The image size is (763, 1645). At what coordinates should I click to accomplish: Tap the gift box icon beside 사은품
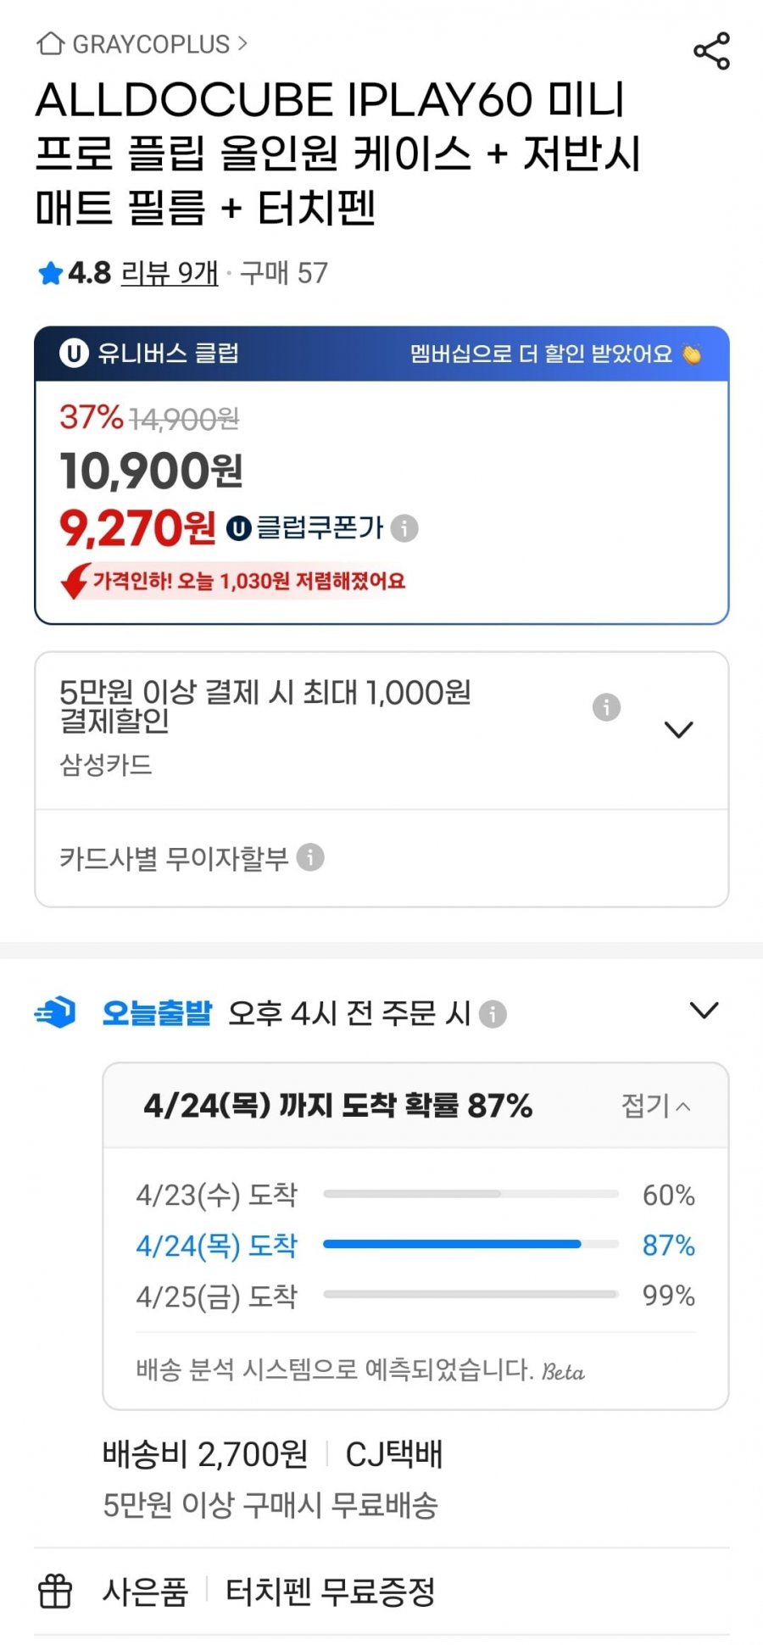pyautogui.click(x=55, y=1592)
